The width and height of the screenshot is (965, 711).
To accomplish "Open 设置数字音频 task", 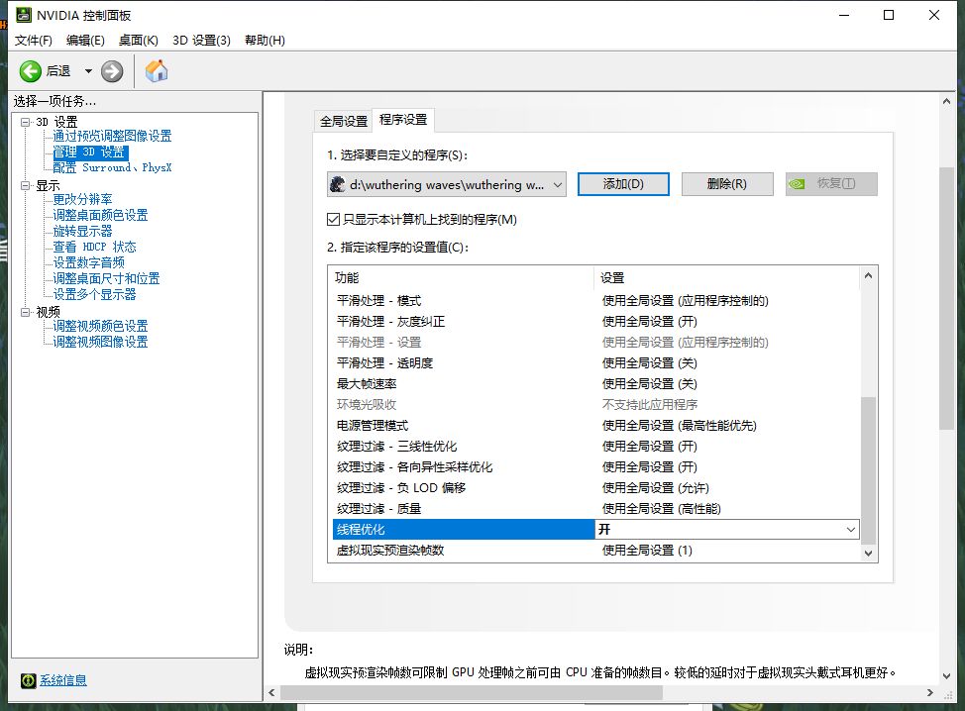I will tap(88, 262).
